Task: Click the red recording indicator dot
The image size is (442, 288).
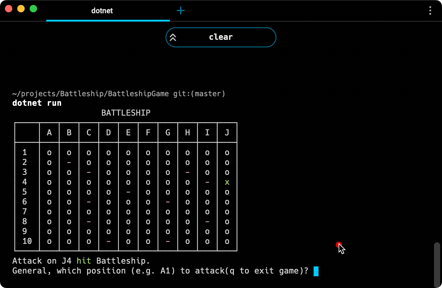Action: [338, 245]
